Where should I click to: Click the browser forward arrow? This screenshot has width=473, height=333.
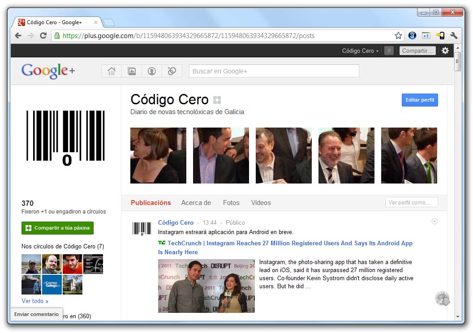(30, 35)
